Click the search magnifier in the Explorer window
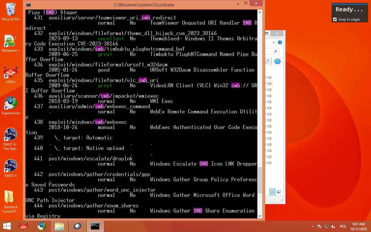 (x=275, y=51)
